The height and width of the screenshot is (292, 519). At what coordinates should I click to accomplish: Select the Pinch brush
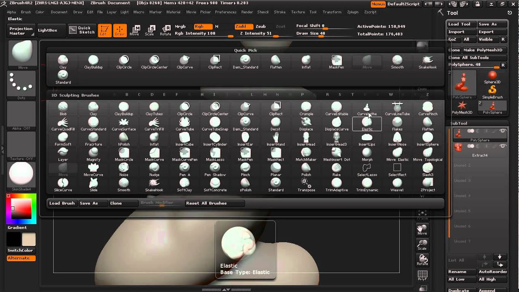pos(245,170)
